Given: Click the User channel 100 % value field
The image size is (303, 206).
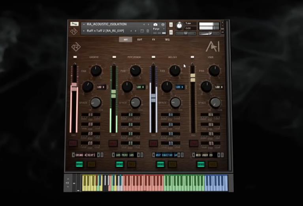Looking at the screenshot, I should tap(219, 87).
